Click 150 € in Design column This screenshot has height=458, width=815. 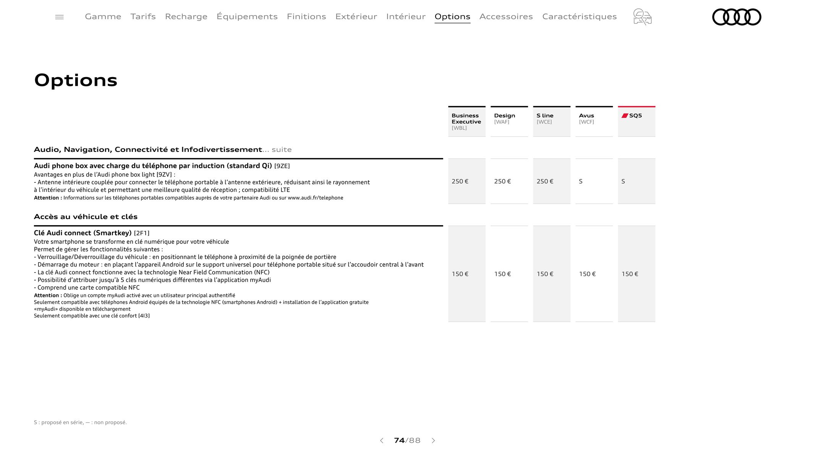(502, 274)
